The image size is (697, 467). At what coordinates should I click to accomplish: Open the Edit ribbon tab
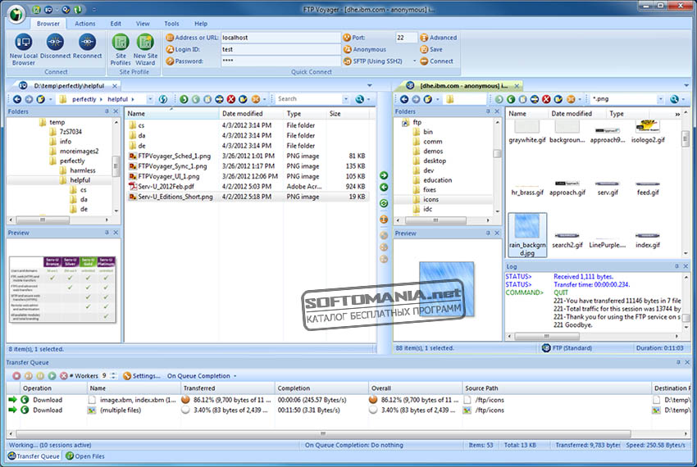point(116,24)
